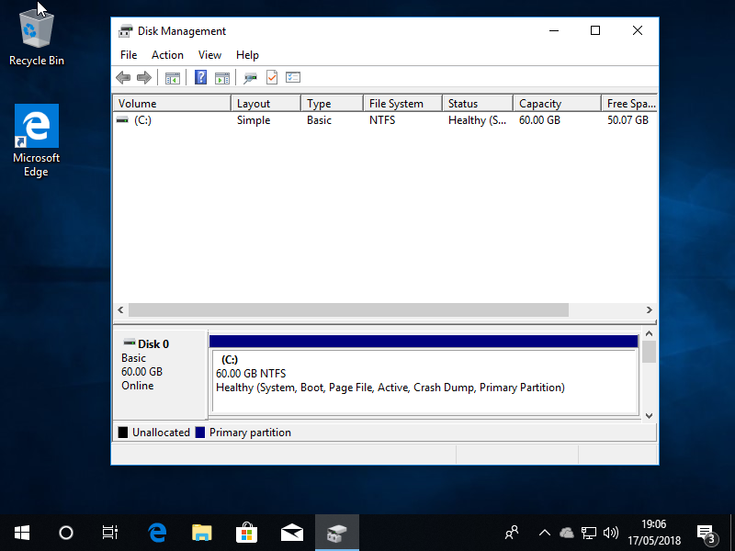Sort by the Type column header

[332, 103]
